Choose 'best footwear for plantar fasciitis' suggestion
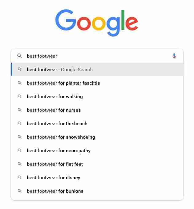 [63, 83]
